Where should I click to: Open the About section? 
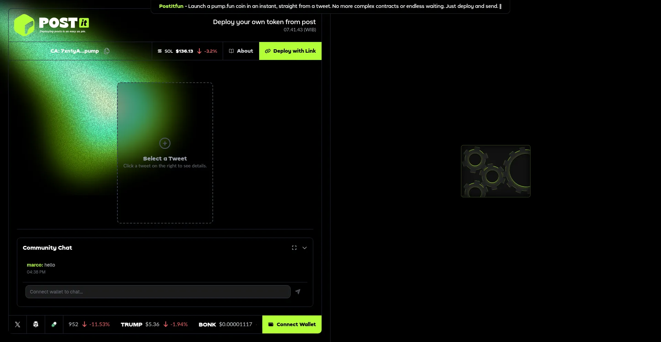[241, 51]
